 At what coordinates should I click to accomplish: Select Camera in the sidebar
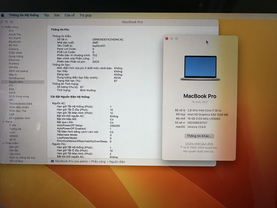point(13,49)
